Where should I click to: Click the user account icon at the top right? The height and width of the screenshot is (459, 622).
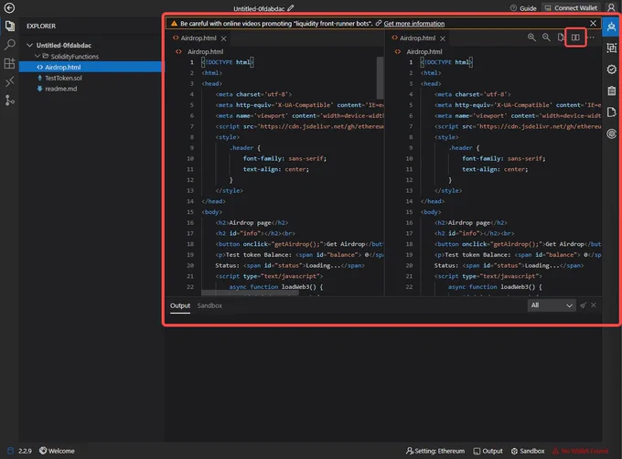(611, 7)
